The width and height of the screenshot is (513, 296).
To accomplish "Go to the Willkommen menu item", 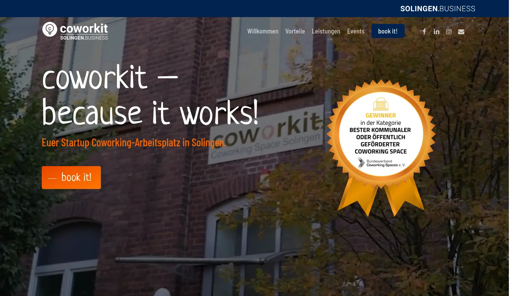I will click(263, 31).
